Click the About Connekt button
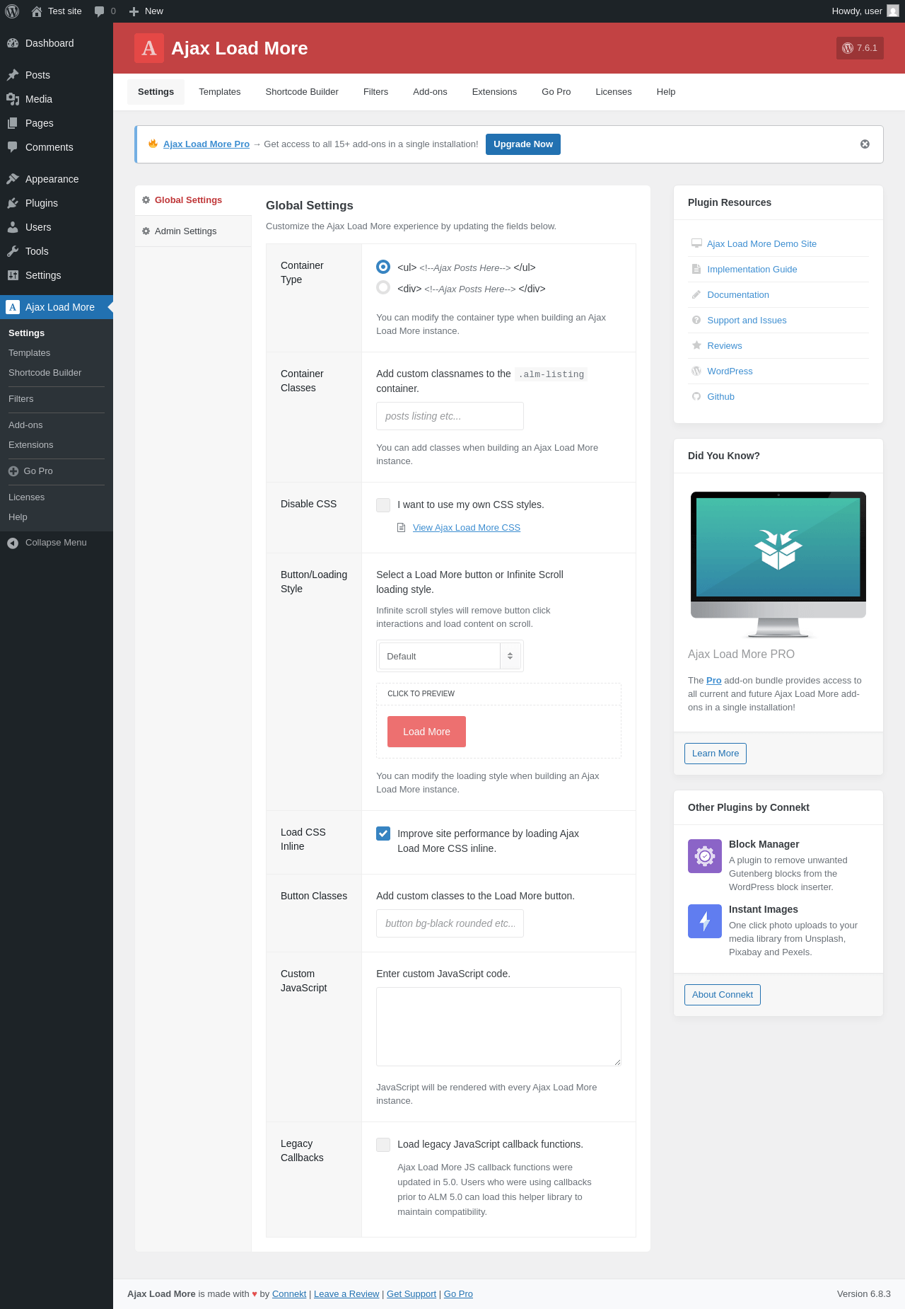This screenshot has height=1309, width=905. 723,995
